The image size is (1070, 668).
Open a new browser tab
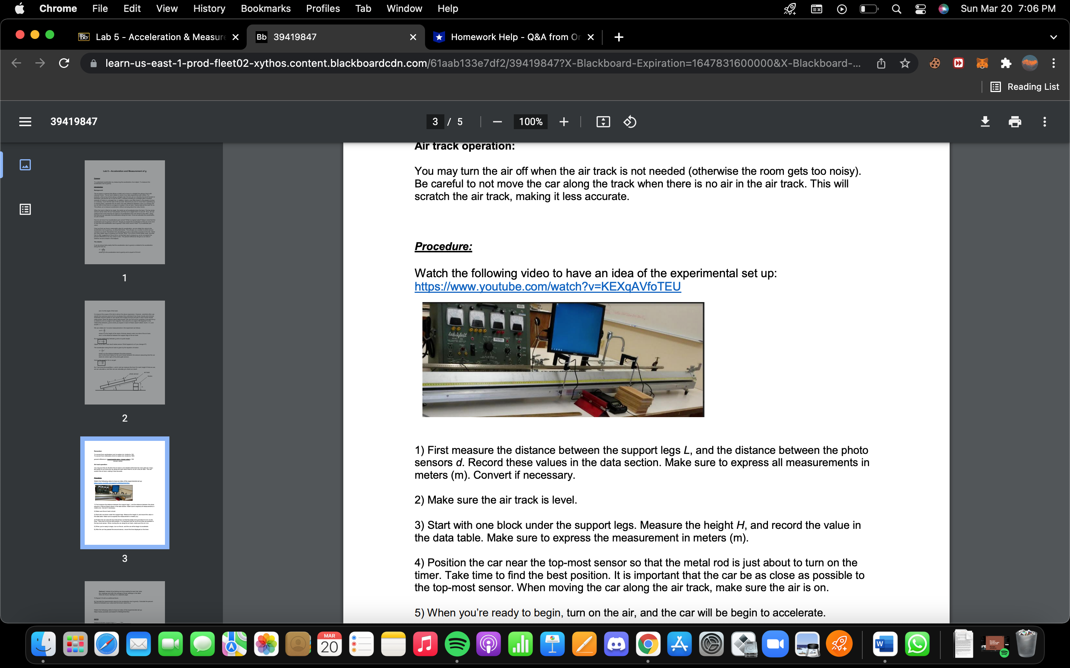(x=618, y=37)
